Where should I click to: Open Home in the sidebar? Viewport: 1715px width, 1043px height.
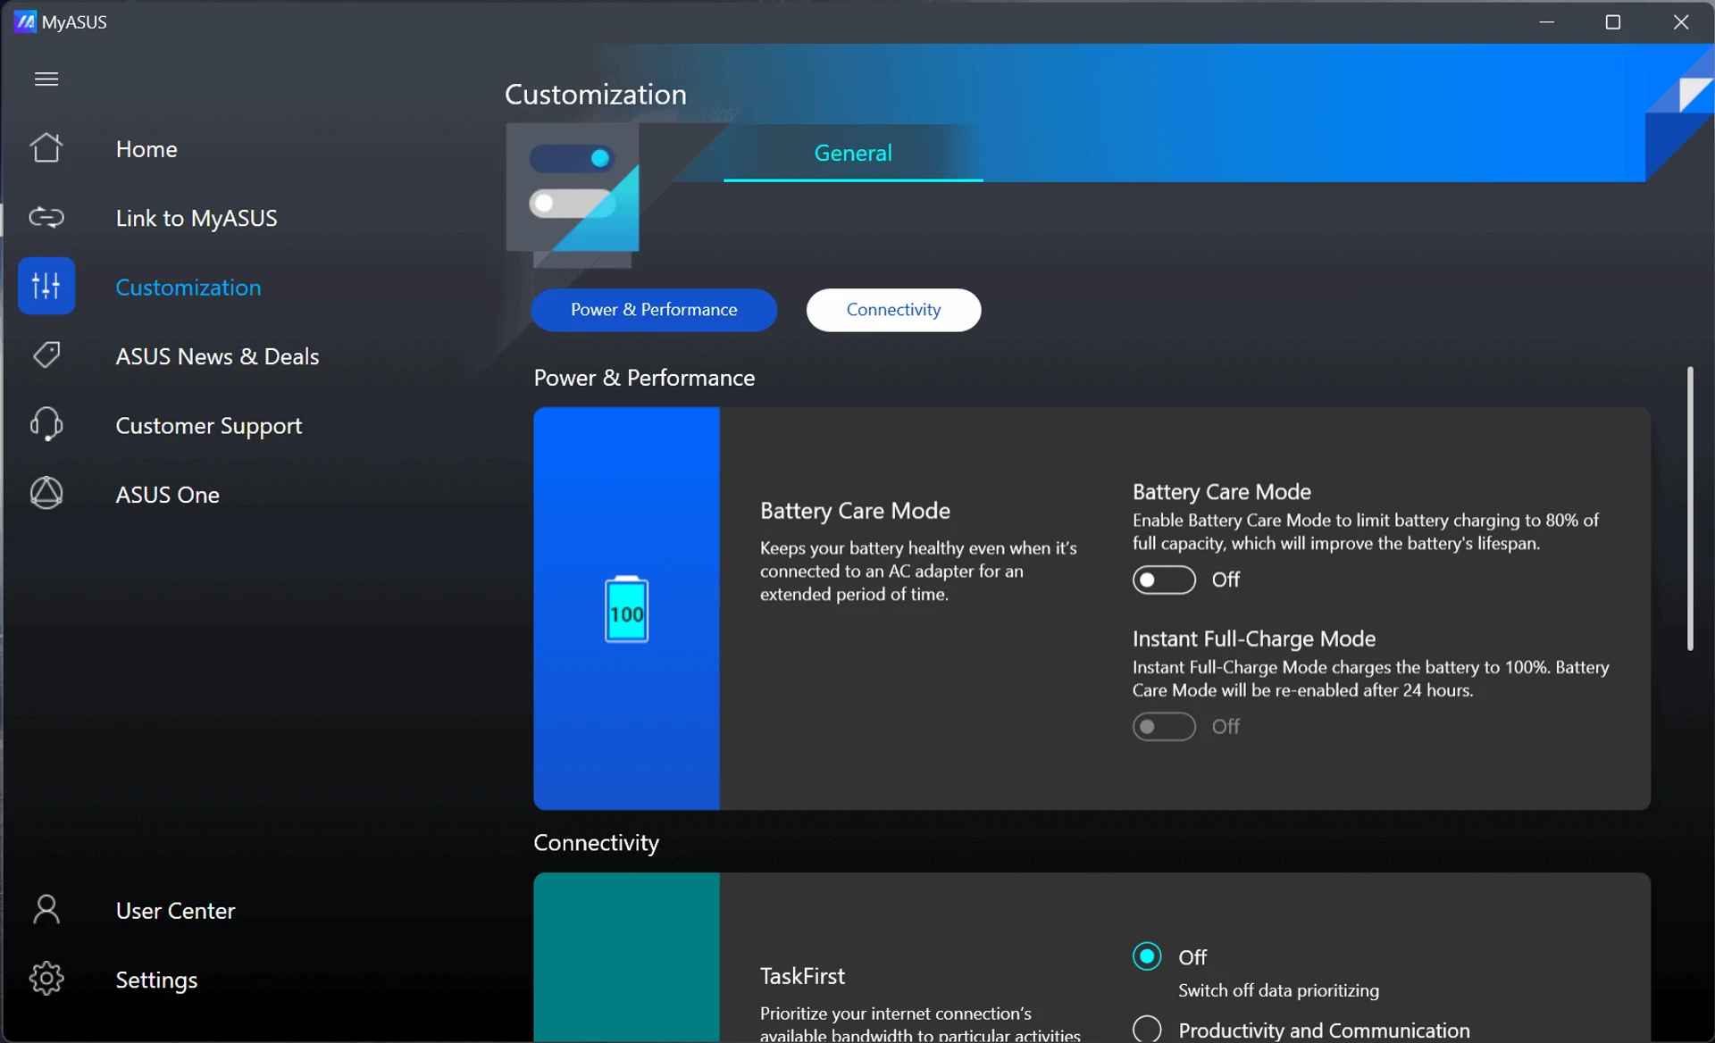click(x=146, y=149)
